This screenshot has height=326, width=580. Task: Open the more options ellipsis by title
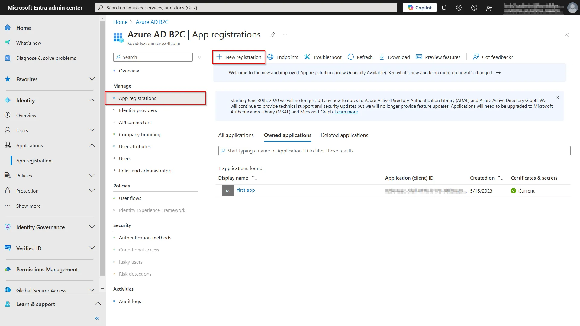[285, 35]
